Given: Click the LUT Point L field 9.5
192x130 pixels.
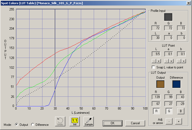Looking at the screenshot, I should coord(156,54).
